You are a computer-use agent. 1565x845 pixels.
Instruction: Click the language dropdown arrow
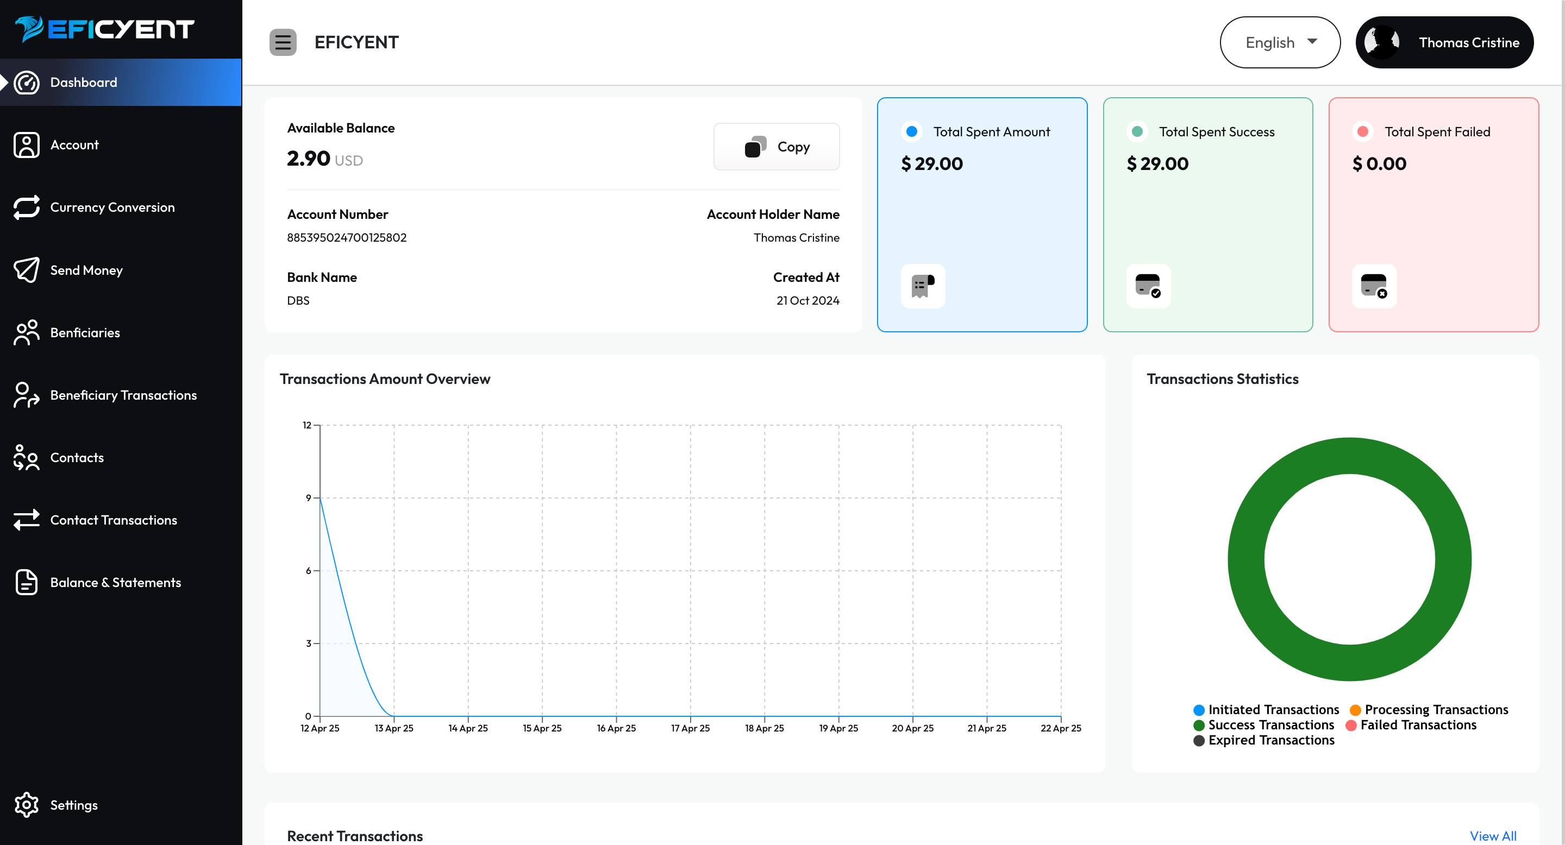click(x=1312, y=41)
